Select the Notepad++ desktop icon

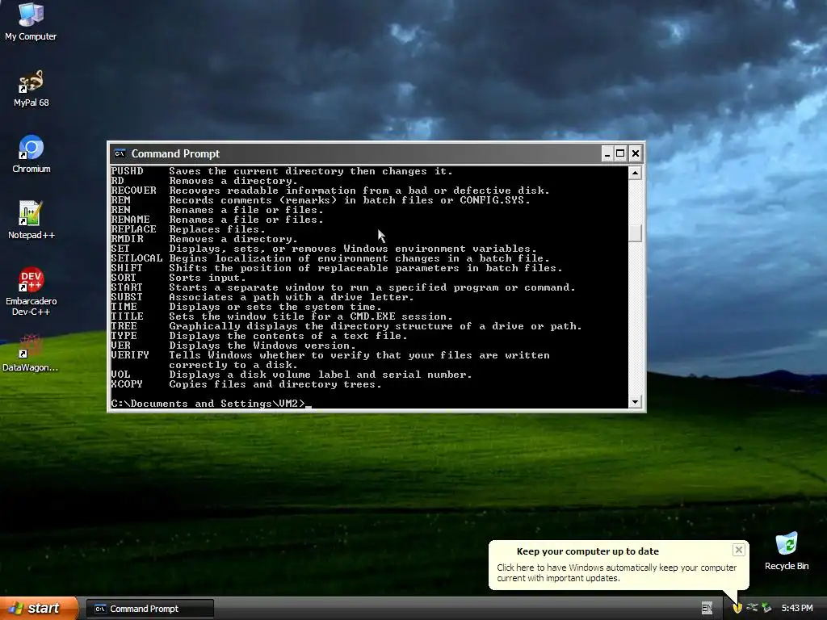(x=31, y=220)
